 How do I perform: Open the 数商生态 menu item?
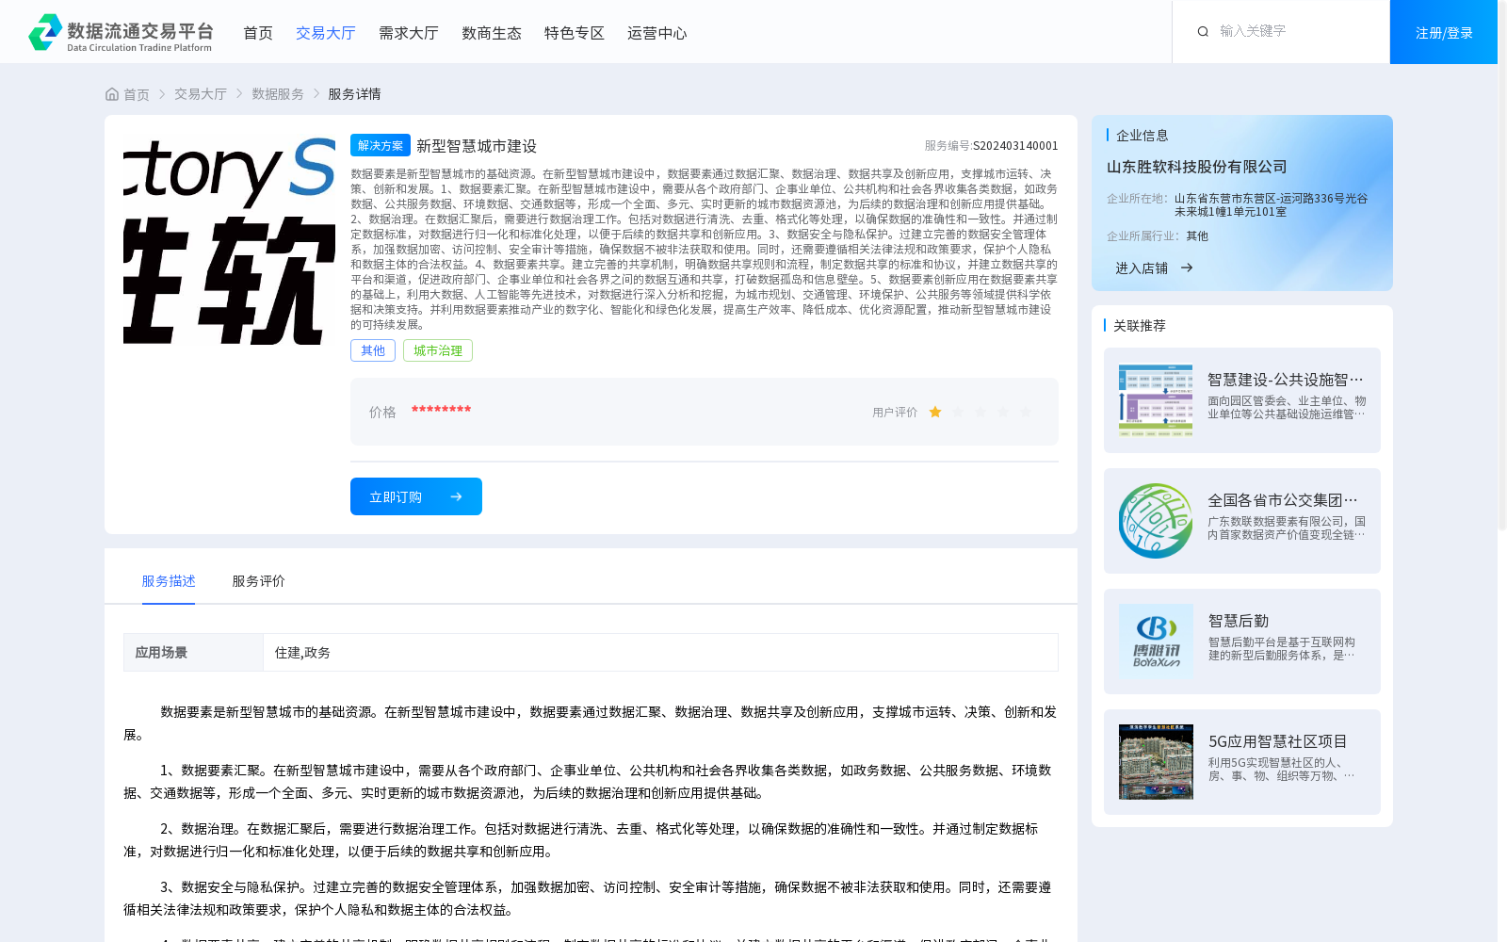(x=492, y=33)
